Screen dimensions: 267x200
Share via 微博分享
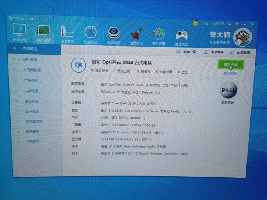tap(186, 52)
